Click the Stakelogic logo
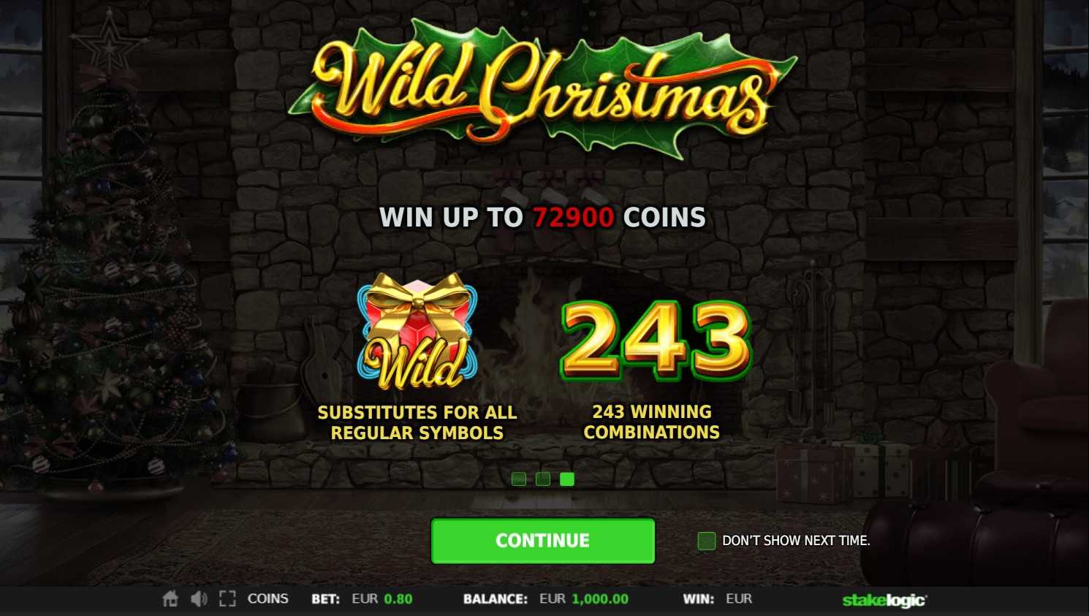 pyautogui.click(x=884, y=600)
